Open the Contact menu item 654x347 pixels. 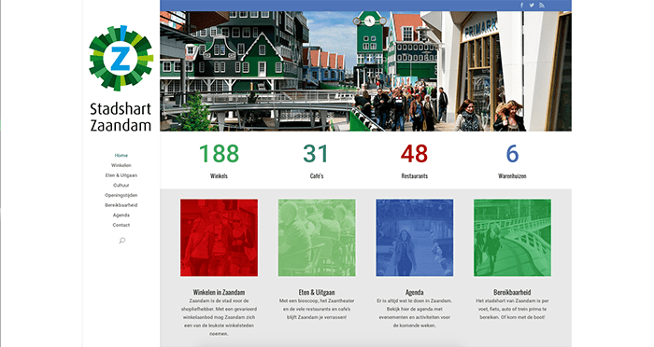pyautogui.click(x=121, y=226)
